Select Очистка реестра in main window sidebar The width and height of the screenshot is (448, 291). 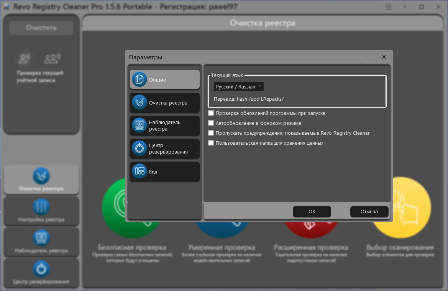(41, 179)
